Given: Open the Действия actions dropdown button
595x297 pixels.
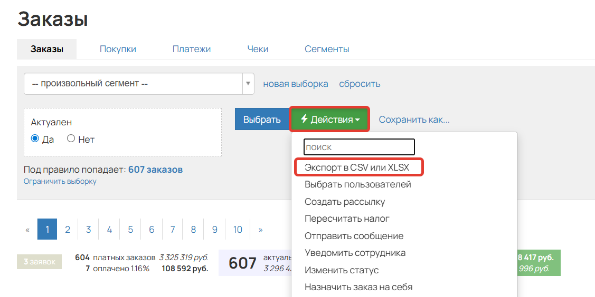Looking at the screenshot, I should (x=330, y=119).
